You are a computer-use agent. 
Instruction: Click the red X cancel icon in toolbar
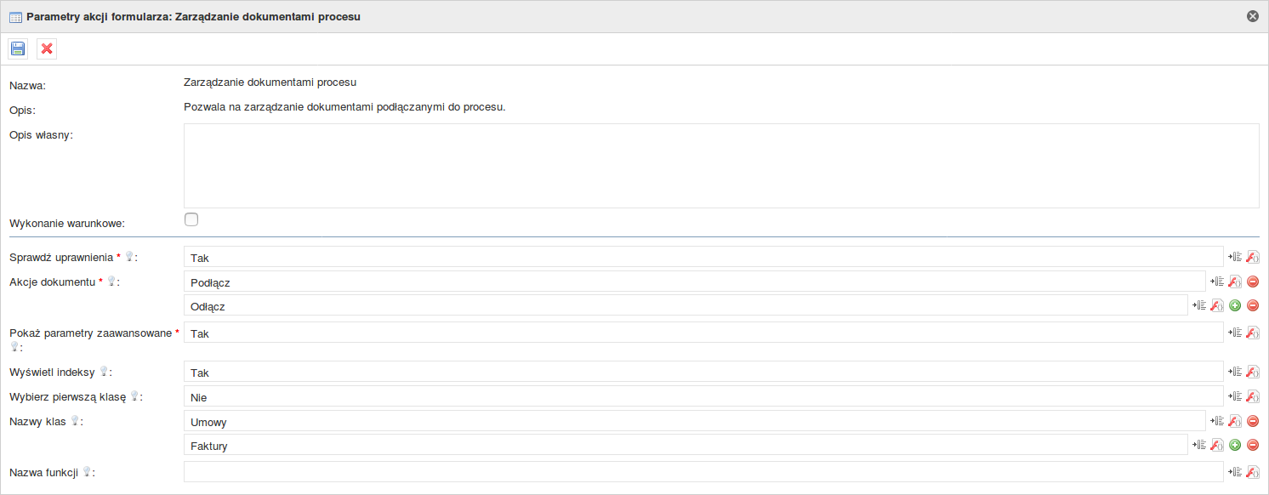[47, 48]
